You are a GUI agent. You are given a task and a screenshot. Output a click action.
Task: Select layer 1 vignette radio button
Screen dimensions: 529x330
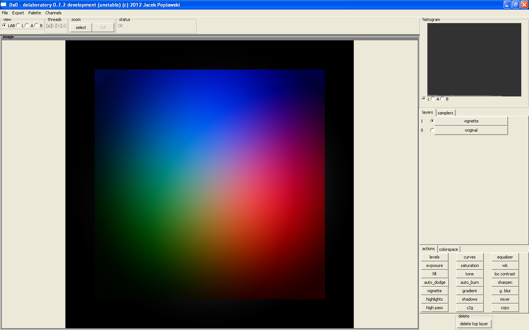(x=432, y=121)
